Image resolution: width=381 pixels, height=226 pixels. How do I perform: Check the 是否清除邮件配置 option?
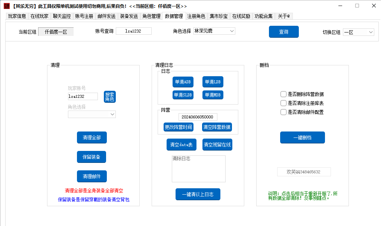tap(284, 112)
